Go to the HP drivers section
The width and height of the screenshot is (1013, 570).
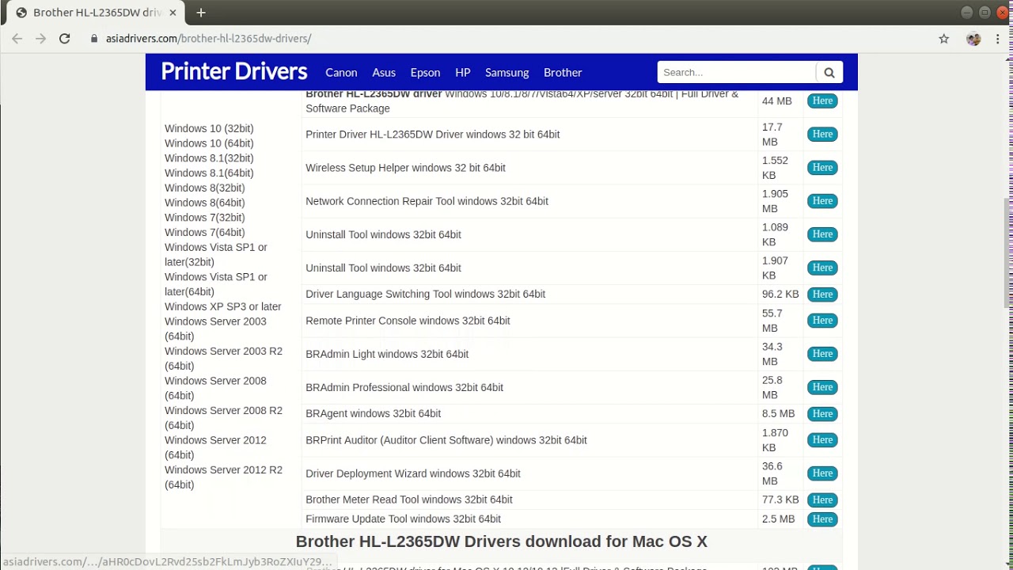coord(463,72)
